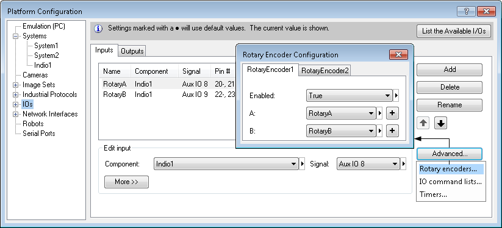This screenshot has height=228, width=502.
Task: Select Indio1 under Systems in the tree
Action: point(43,65)
